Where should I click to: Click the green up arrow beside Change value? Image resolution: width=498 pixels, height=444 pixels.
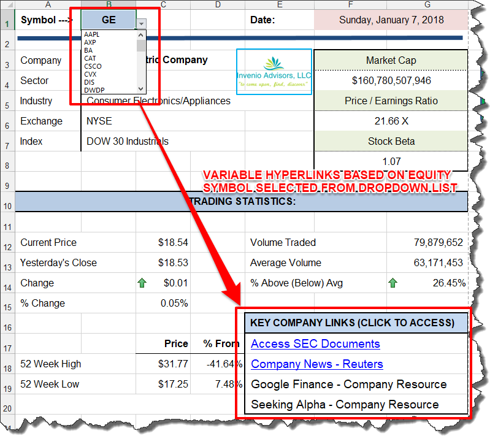(x=143, y=283)
